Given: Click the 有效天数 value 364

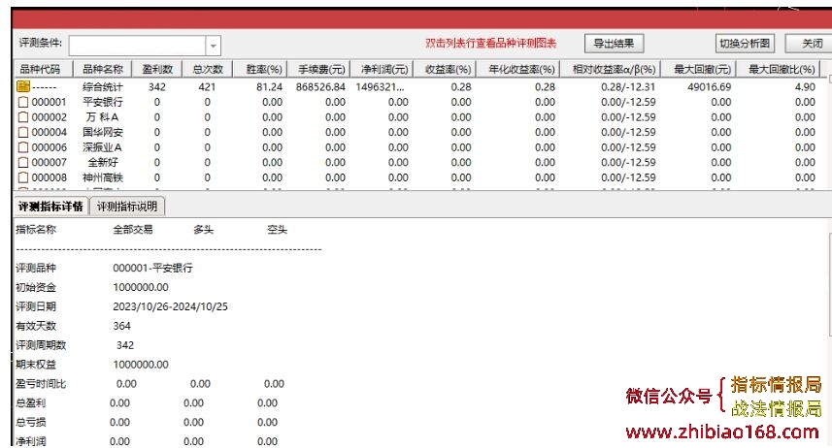Looking at the screenshot, I should coord(121,326).
